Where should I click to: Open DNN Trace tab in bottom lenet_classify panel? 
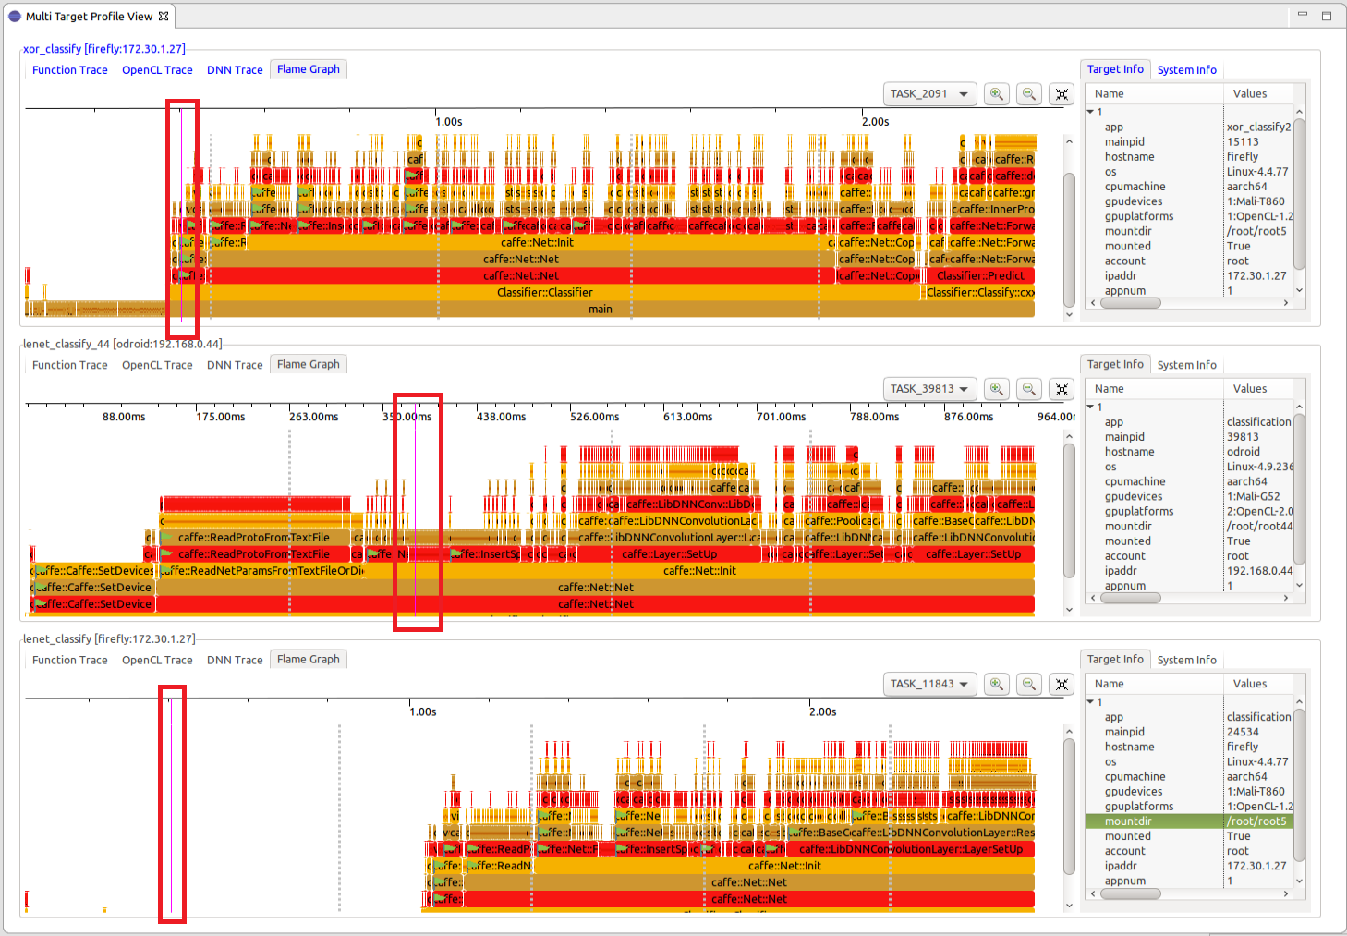tap(235, 660)
